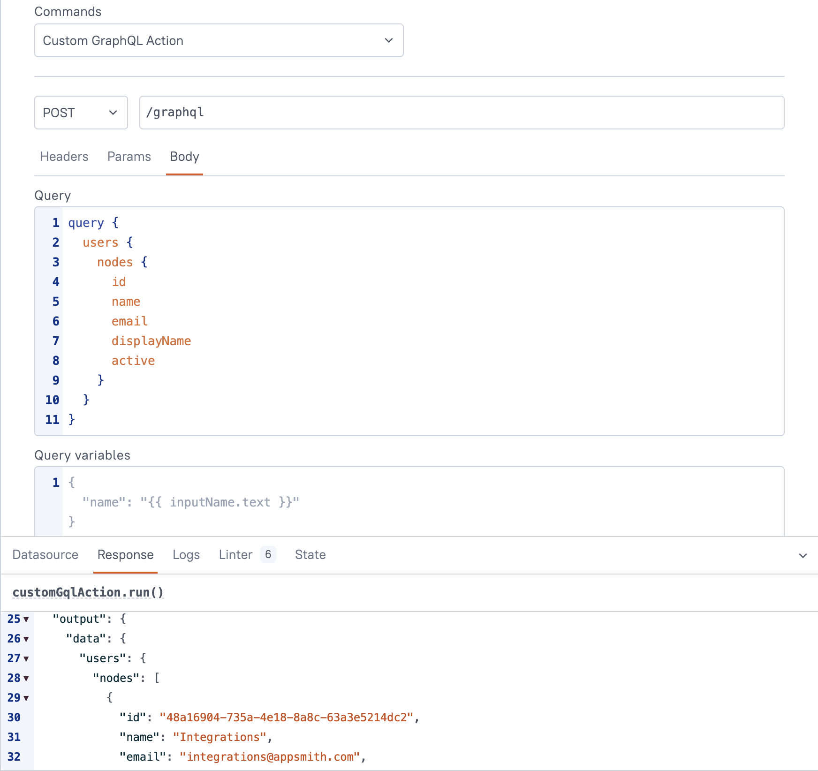Collapse the nodes array on line 28
This screenshot has width=818, height=771.
25,678
